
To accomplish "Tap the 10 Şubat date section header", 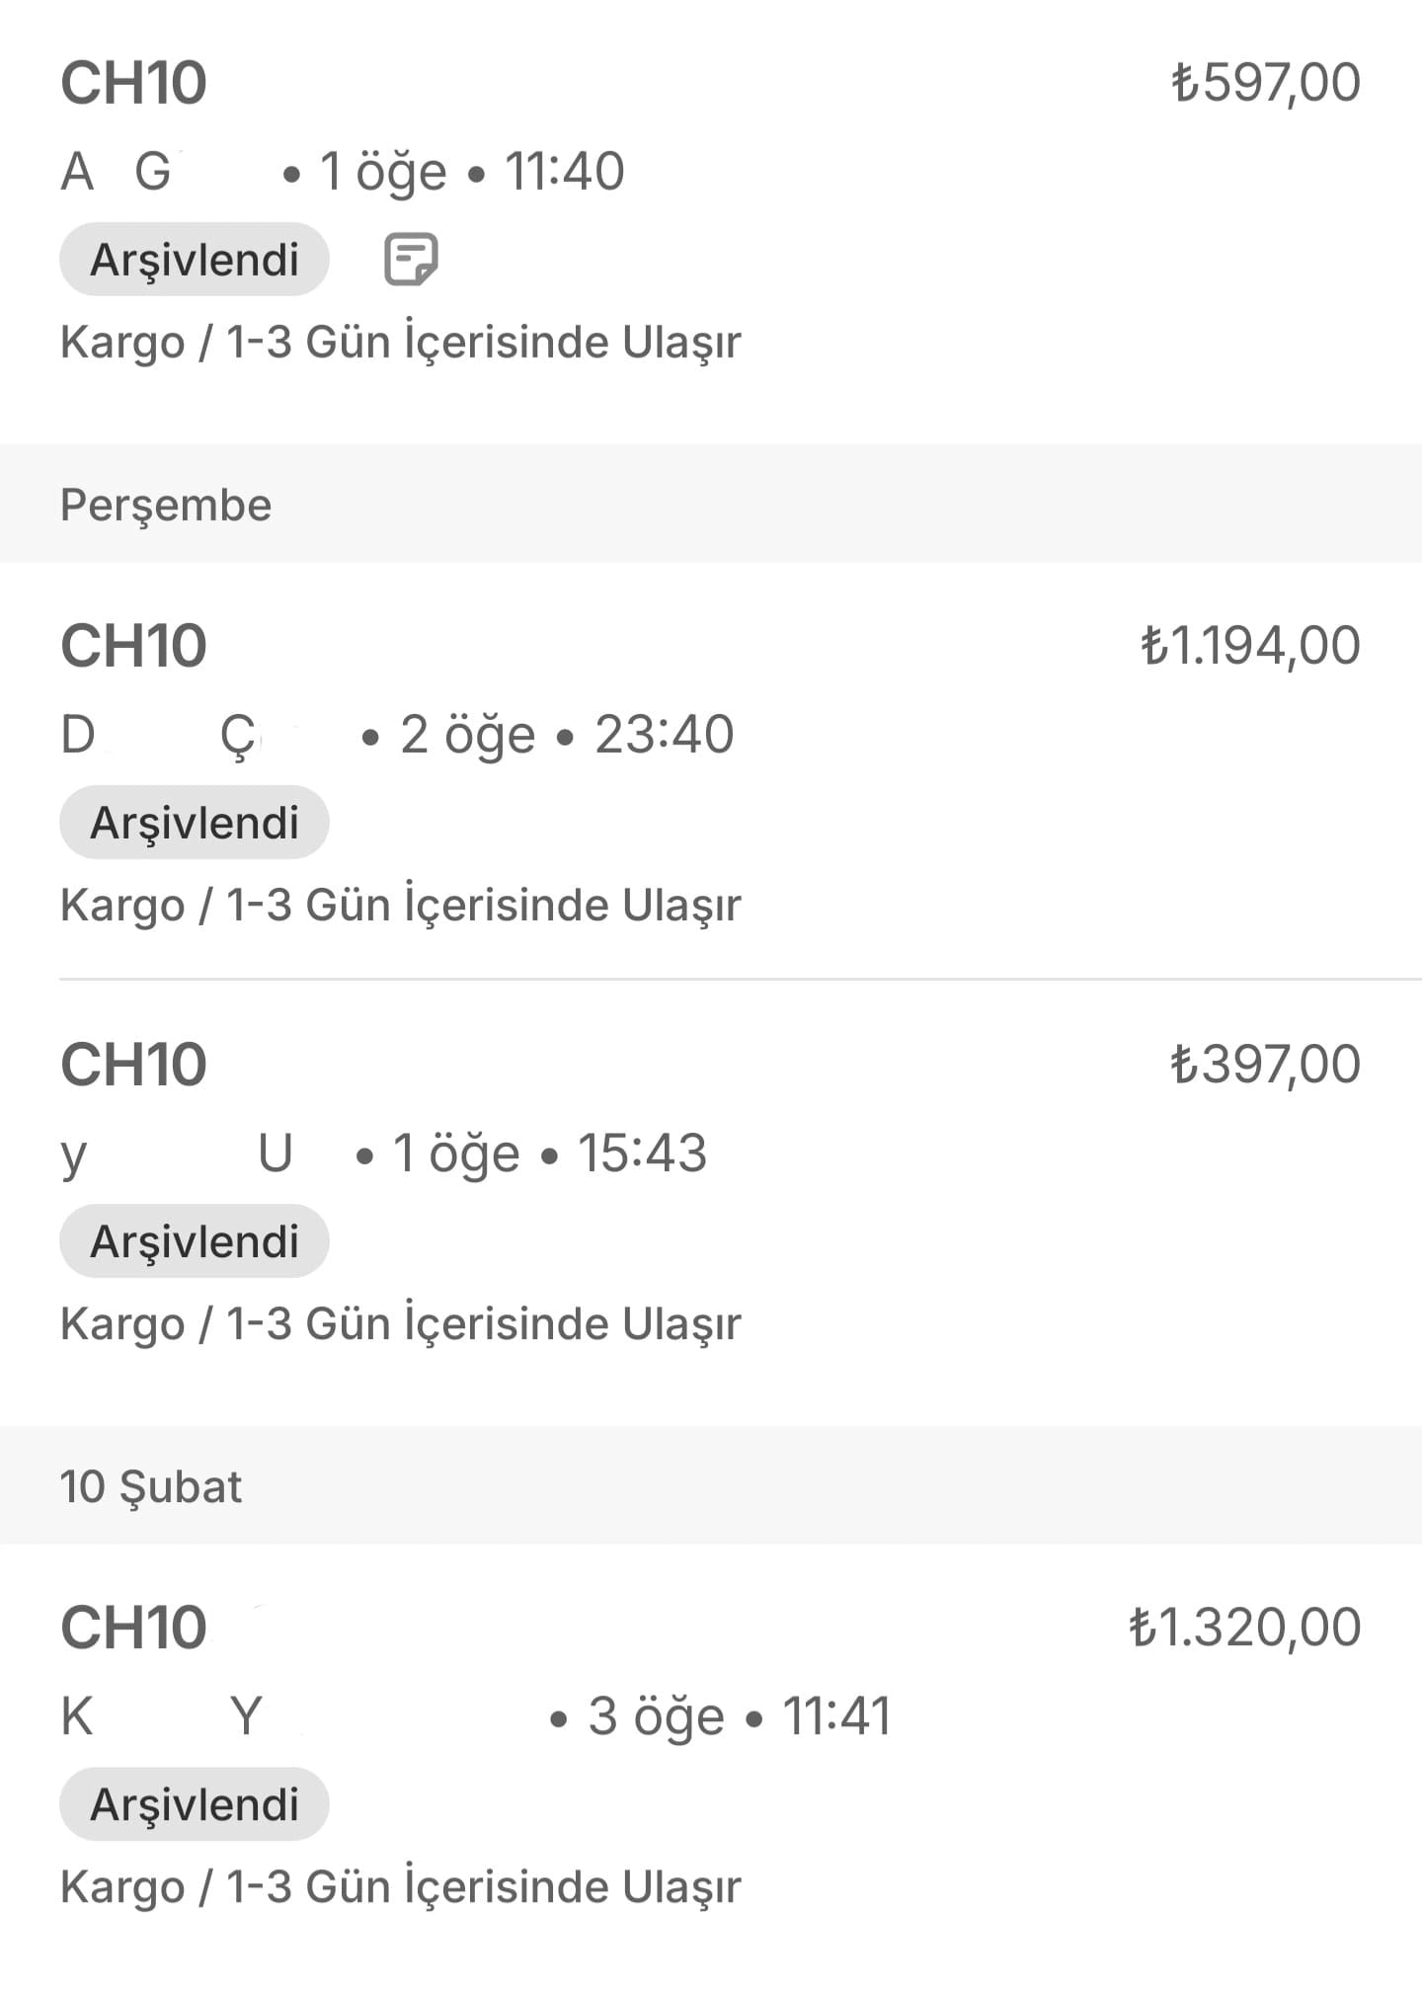I will click(x=151, y=1486).
